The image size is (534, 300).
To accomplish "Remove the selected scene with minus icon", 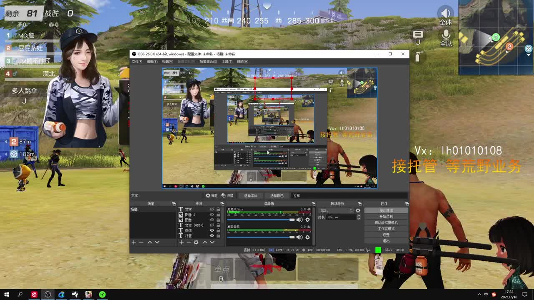I will click(x=141, y=242).
